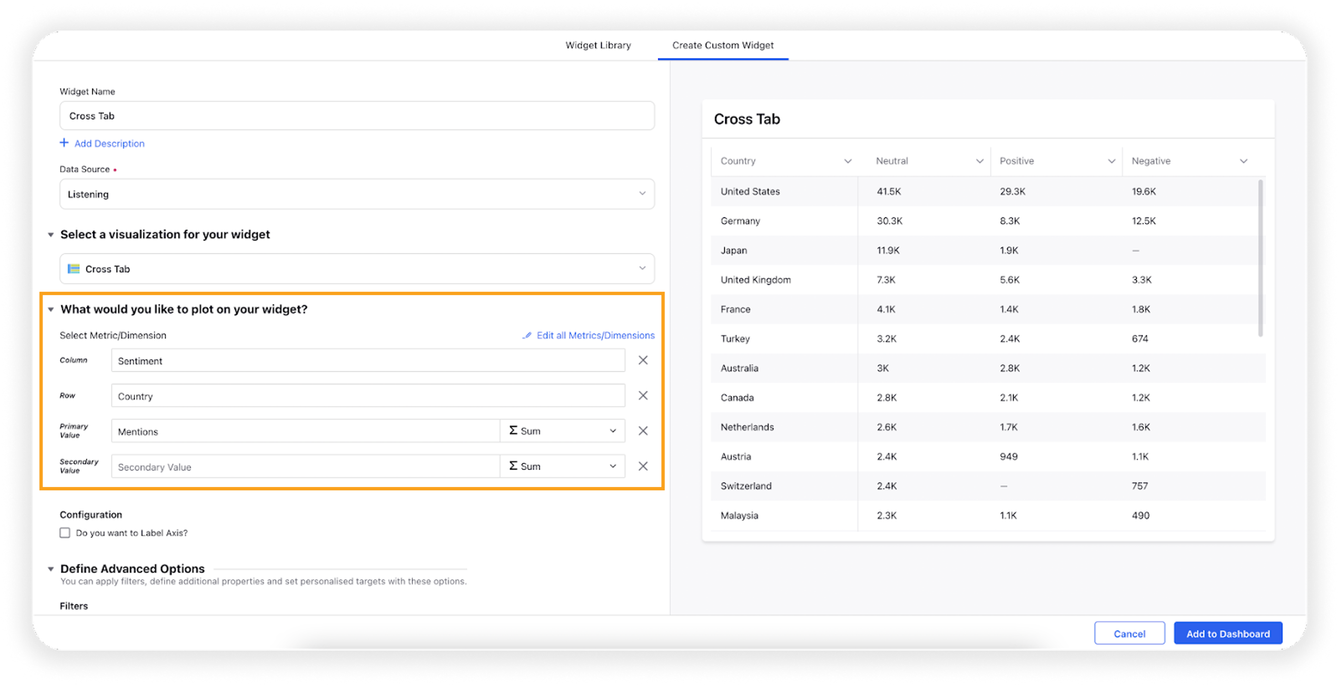Click the 674 Negative value for Turkey
The height and width of the screenshot is (687, 1340).
point(1140,338)
